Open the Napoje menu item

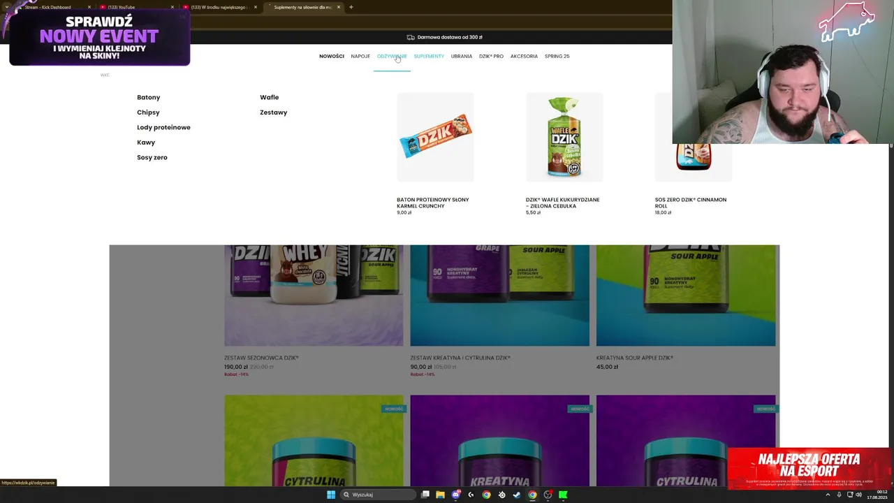click(360, 56)
